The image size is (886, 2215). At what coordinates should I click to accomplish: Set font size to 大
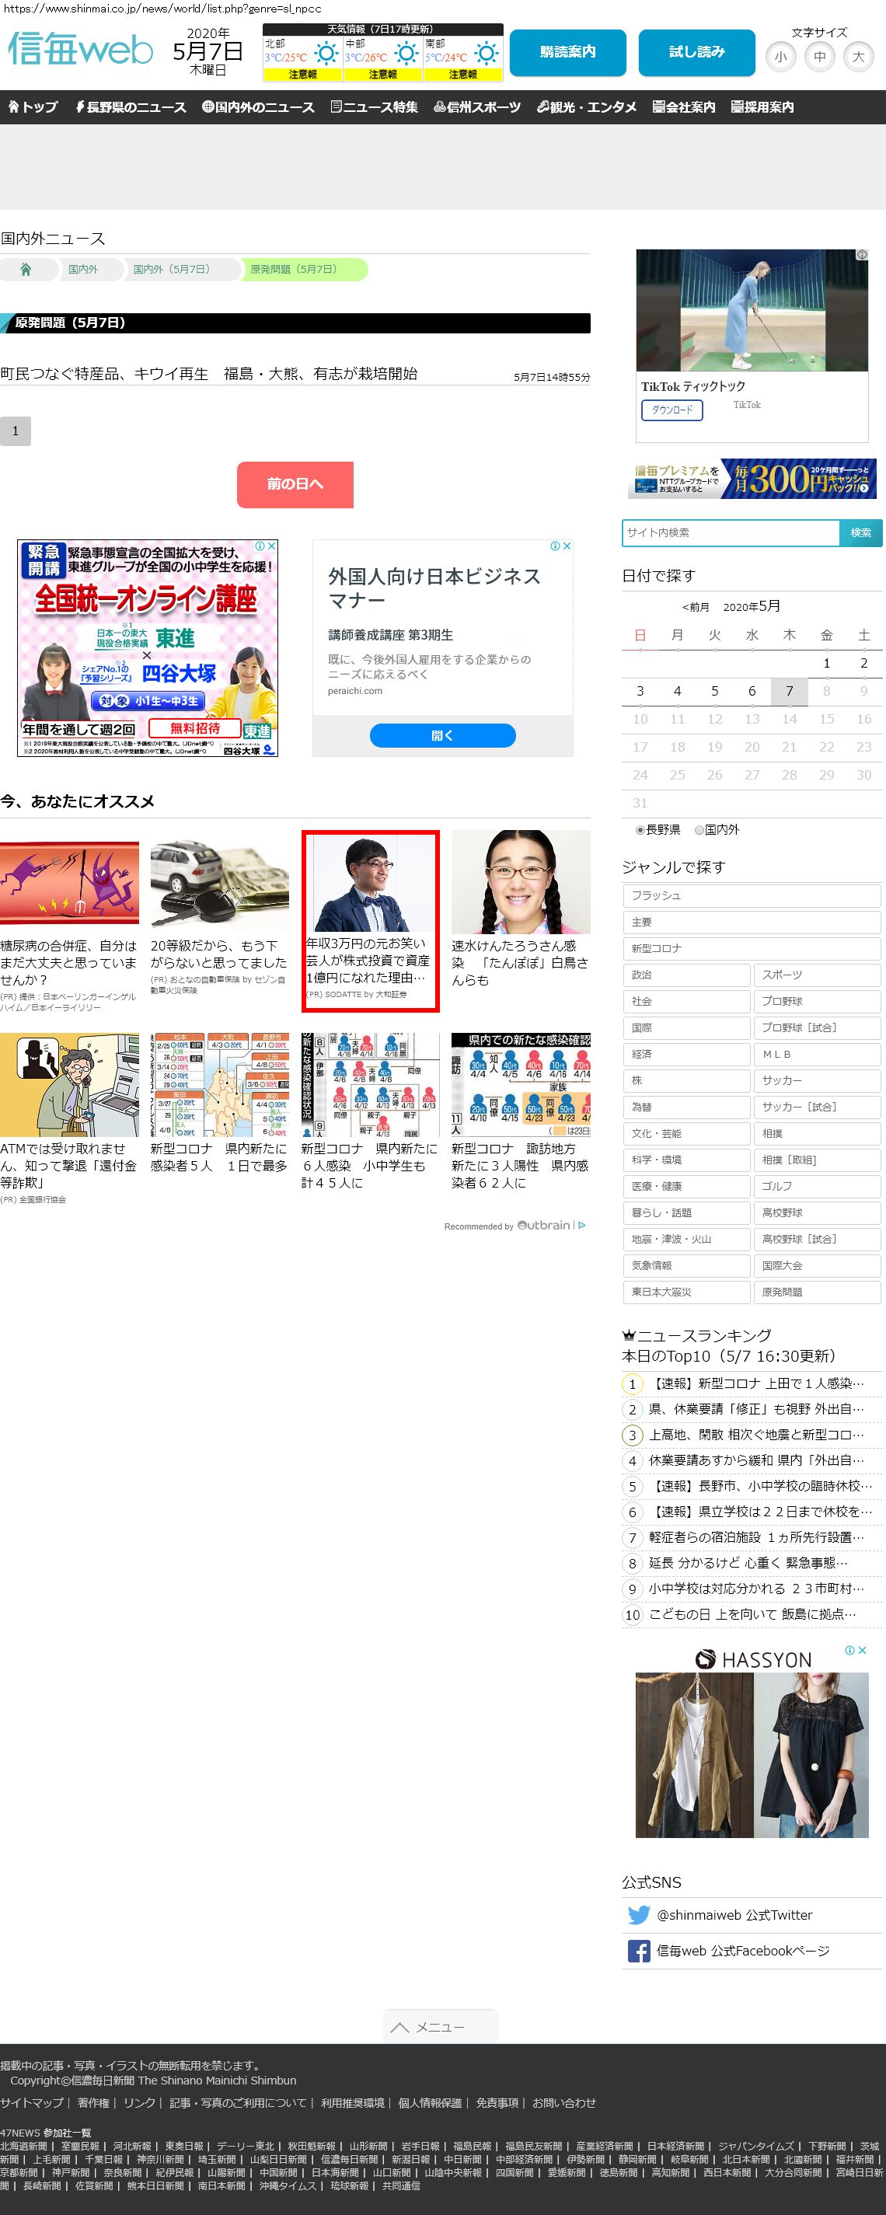click(857, 57)
